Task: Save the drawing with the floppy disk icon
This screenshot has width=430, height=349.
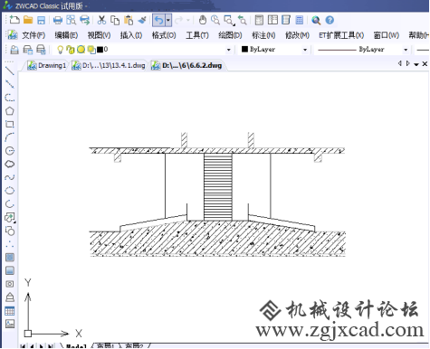Action: coord(41,20)
